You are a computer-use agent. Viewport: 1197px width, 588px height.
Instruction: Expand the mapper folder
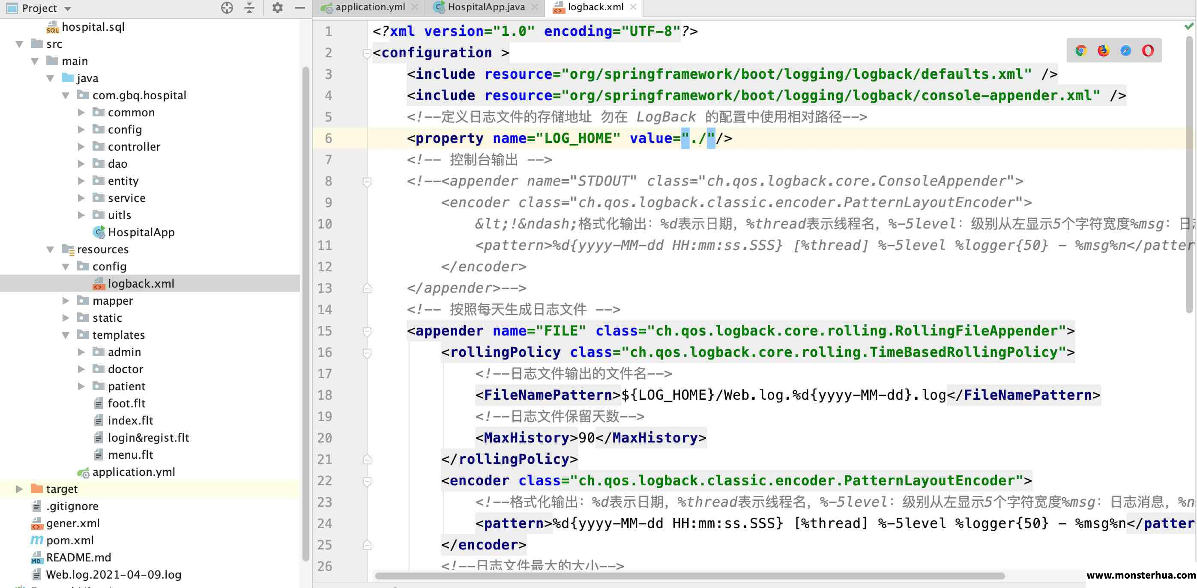[66, 301]
